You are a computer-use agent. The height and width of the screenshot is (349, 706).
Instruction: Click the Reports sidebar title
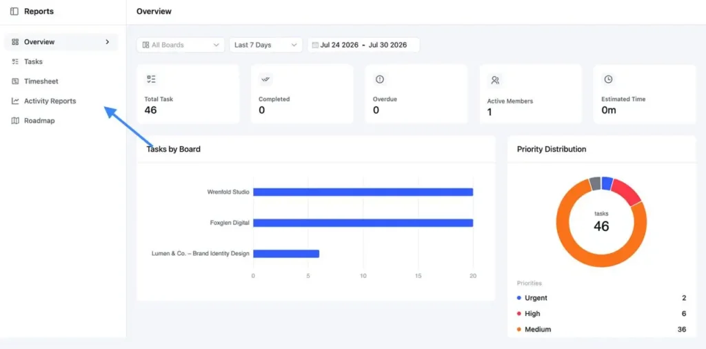pyautogui.click(x=39, y=12)
